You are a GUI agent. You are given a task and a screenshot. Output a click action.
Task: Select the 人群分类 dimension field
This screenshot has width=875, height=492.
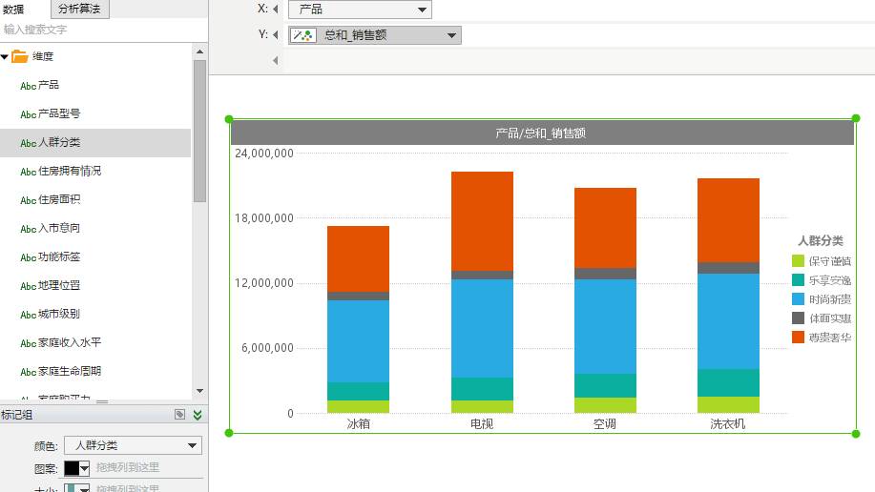tap(59, 143)
